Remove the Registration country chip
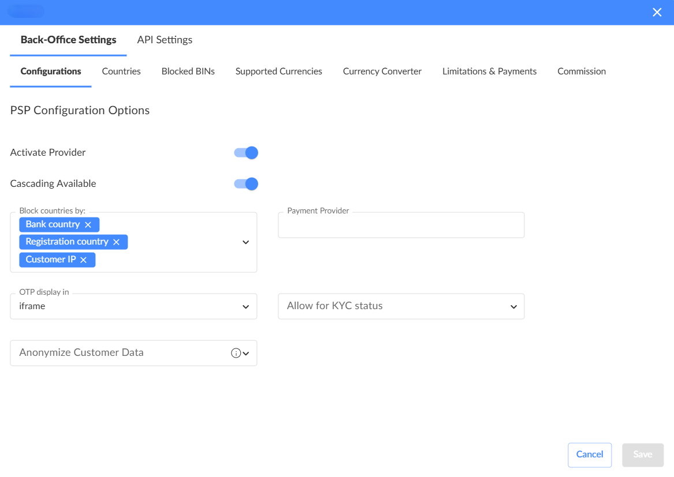This screenshot has height=477, width=674. pos(116,242)
